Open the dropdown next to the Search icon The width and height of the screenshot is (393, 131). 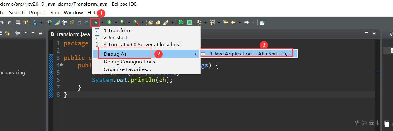pos(172,22)
